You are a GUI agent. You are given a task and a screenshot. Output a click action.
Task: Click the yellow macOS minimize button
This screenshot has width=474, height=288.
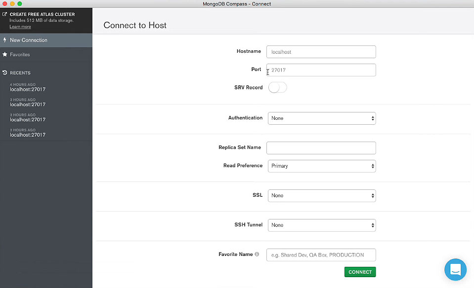(12, 4)
